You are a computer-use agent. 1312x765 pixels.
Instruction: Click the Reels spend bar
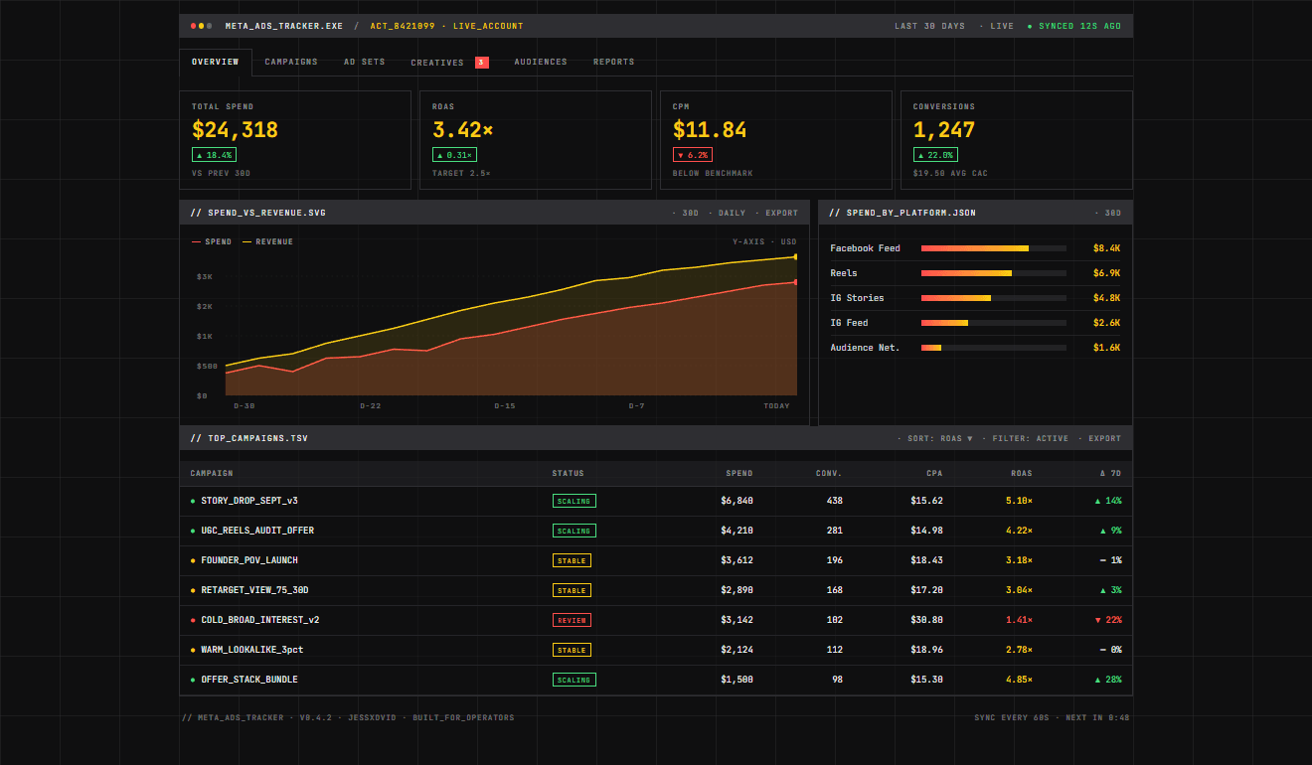click(994, 273)
